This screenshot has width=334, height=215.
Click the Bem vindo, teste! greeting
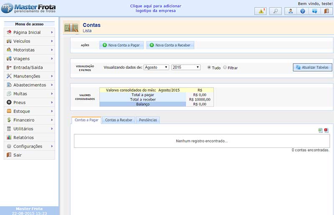click(315, 4)
